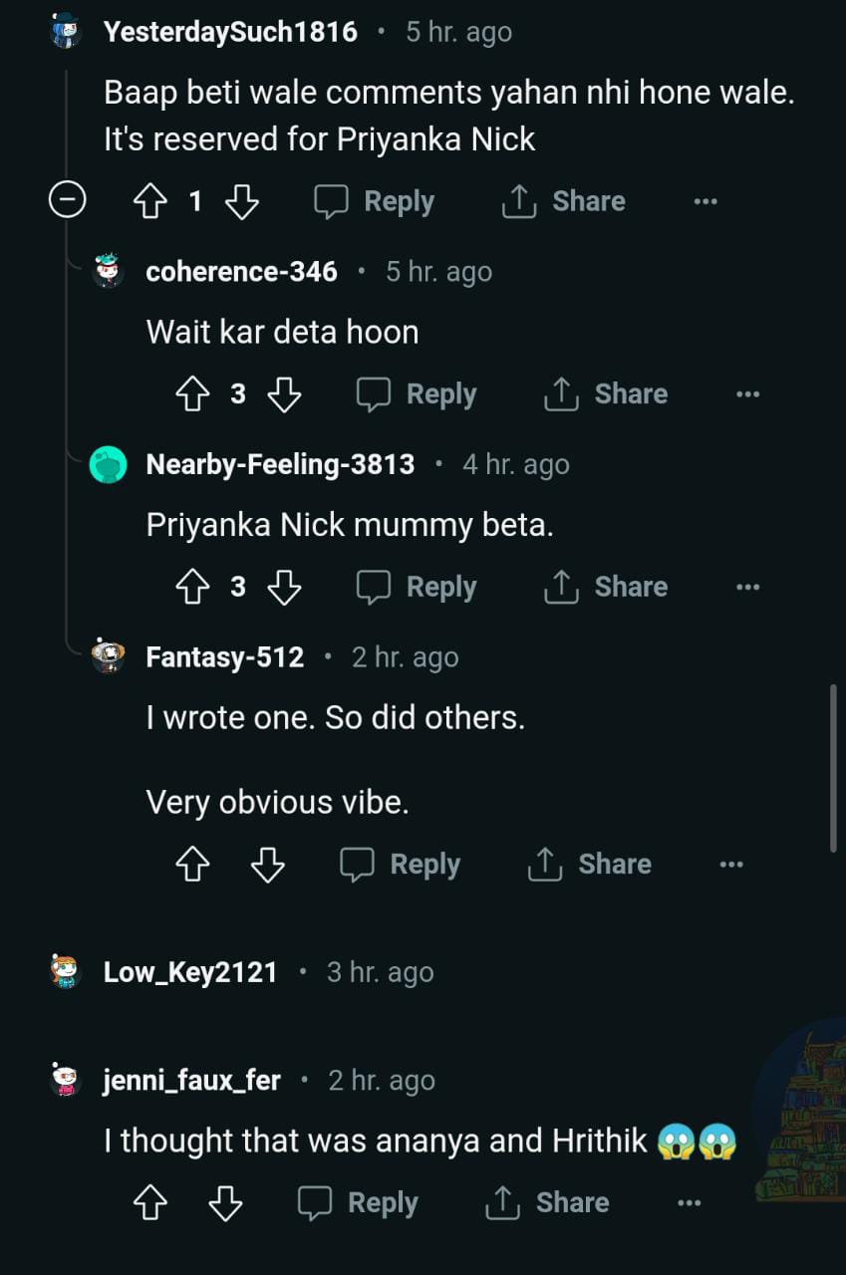The width and height of the screenshot is (846, 1275).
Task: Open more options for jenni_faux_fer's comment
Action: click(x=689, y=1203)
